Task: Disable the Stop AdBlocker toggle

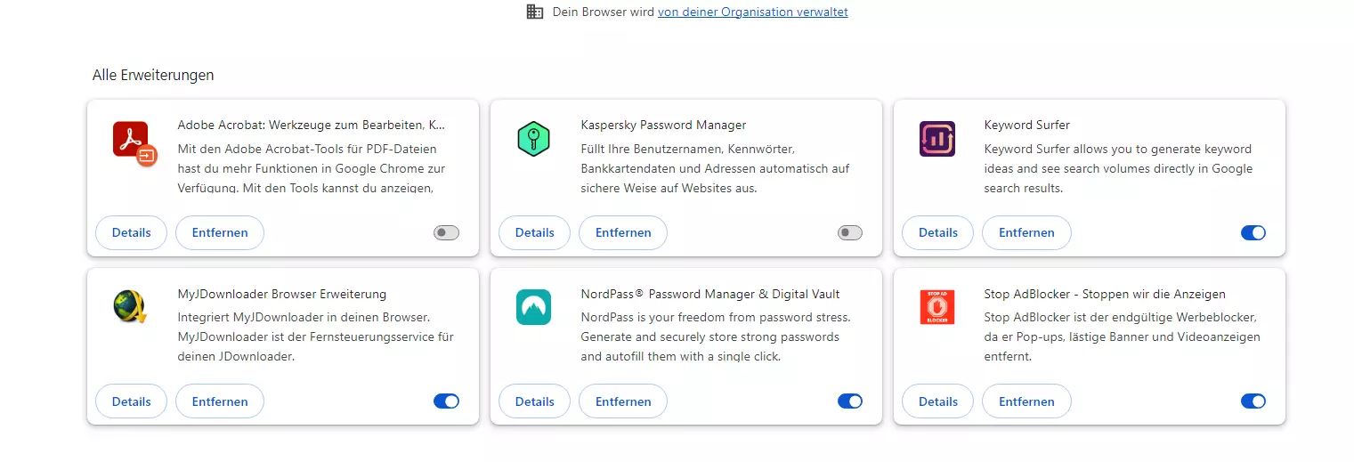Action: (1253, 401)
